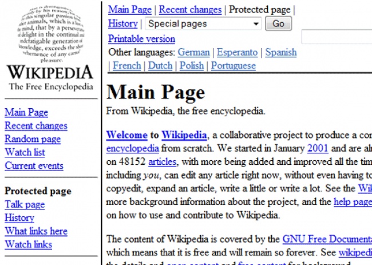Image resolution: width=372 pixels, height=265 pixels.
Task: Open What links here in sidebar
Action: [35, 231]
